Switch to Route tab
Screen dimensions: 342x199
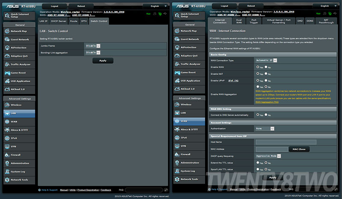pos(74,21)
